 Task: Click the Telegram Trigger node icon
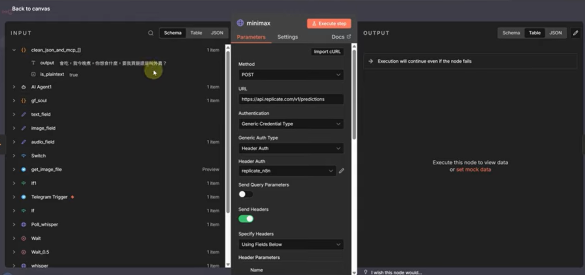23,197
